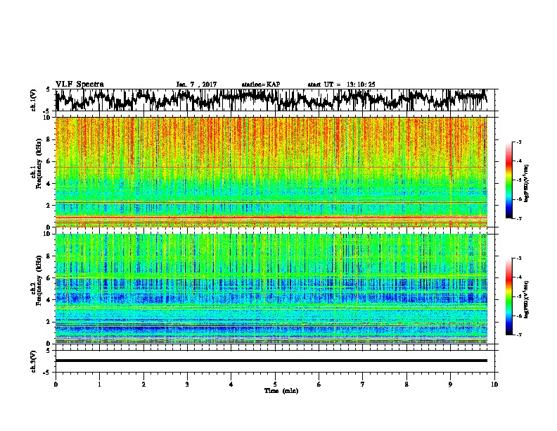Click the ch.1 frequency tick label "10"
The width and height of the screenshot is (557, 431).
tap(48, 118)
